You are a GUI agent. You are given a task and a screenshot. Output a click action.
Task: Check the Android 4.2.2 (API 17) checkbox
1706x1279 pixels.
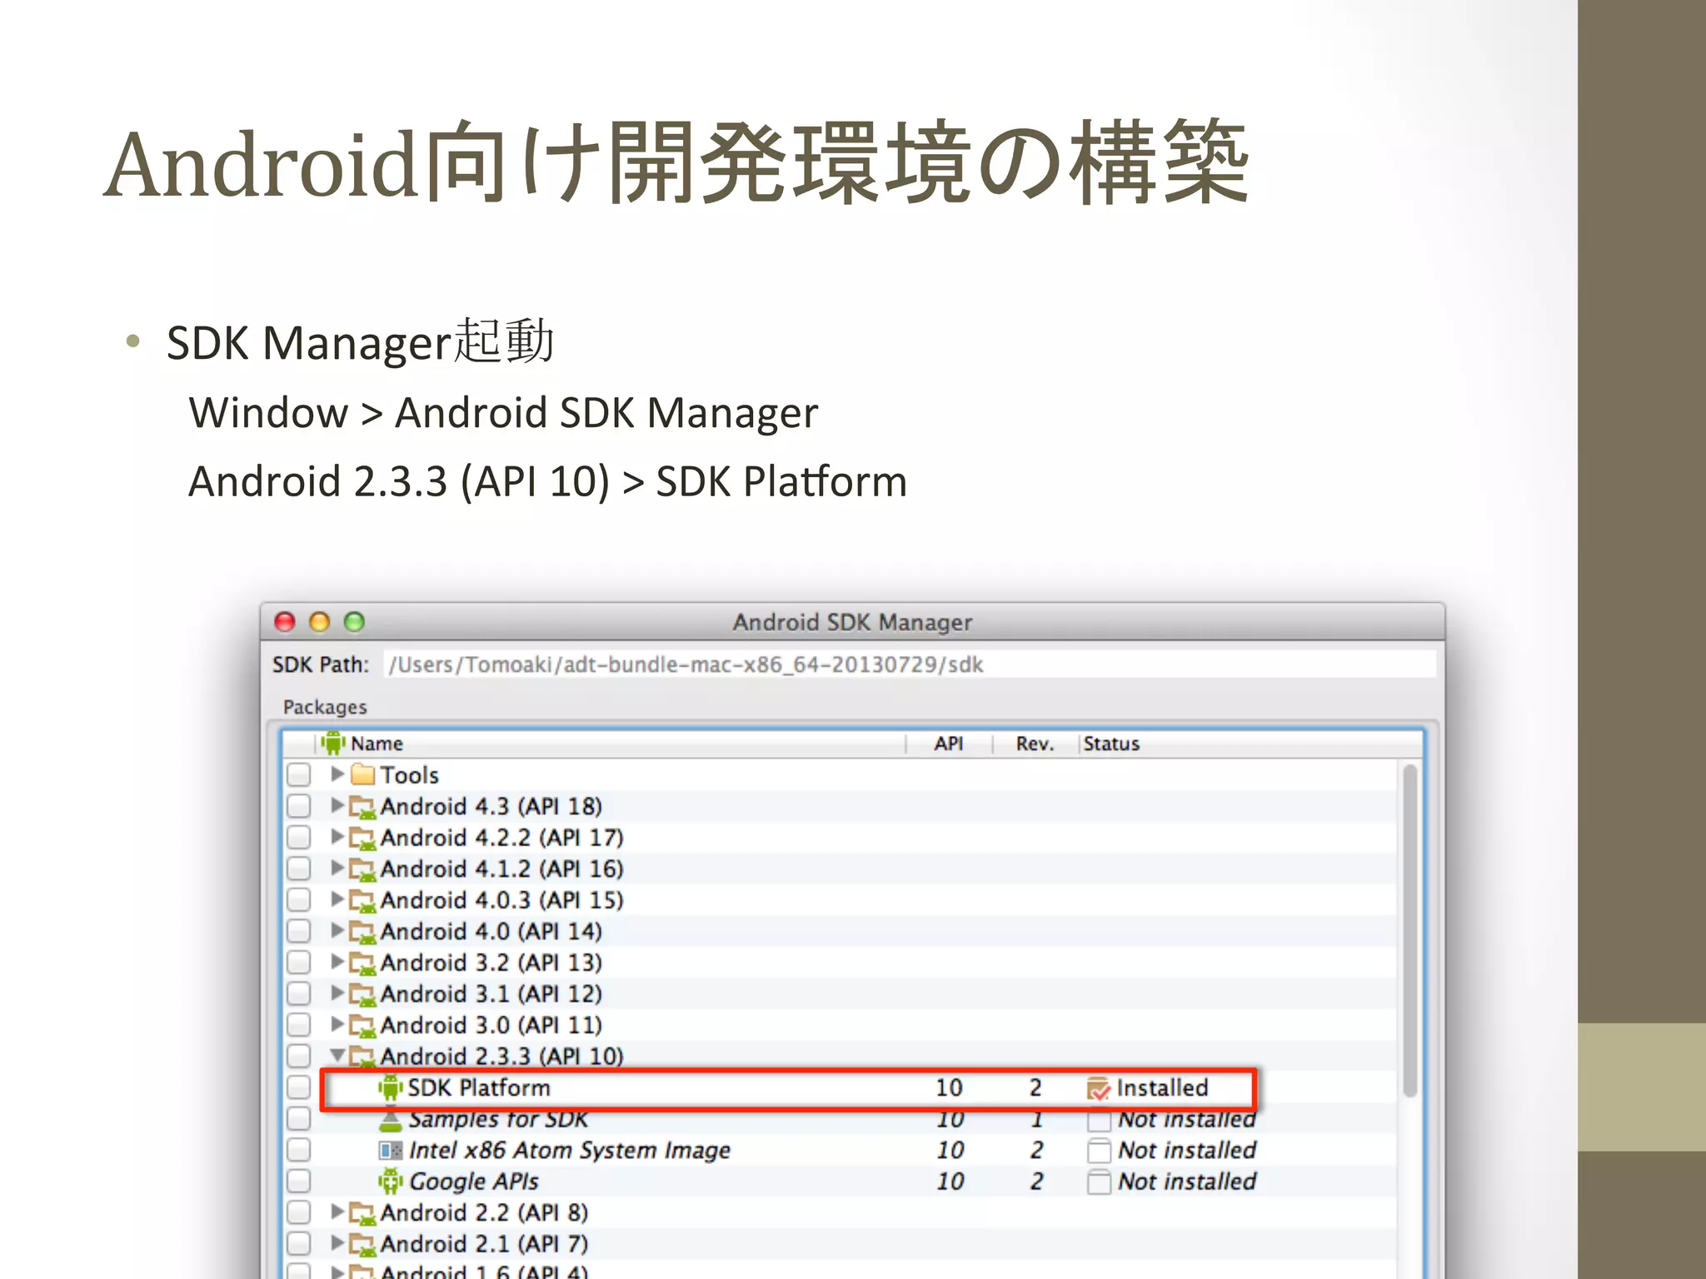click(298, 838)
